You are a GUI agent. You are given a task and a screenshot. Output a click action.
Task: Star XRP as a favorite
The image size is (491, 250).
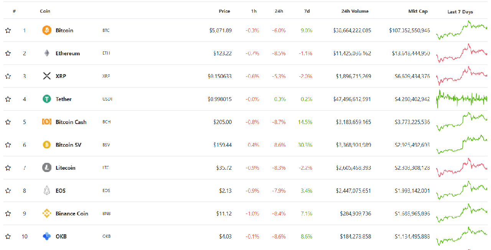coord(8,76)
